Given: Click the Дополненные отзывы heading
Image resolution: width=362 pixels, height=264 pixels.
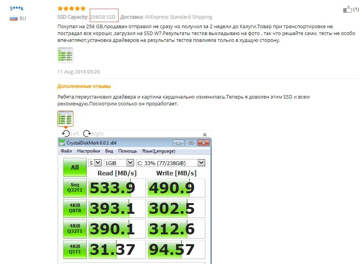Looking at the screenshot, I should pyautogui.click(x=84, y=86).
